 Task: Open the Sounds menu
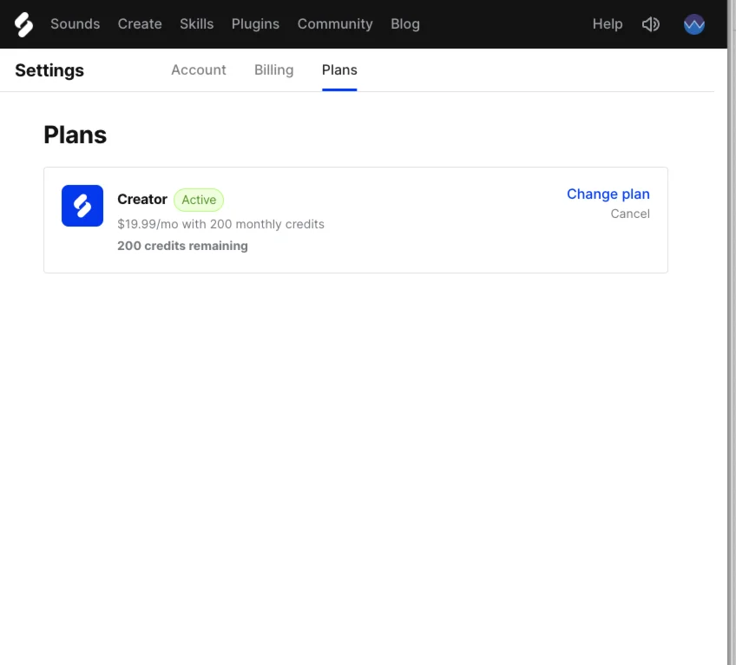(x=76, y=24)
